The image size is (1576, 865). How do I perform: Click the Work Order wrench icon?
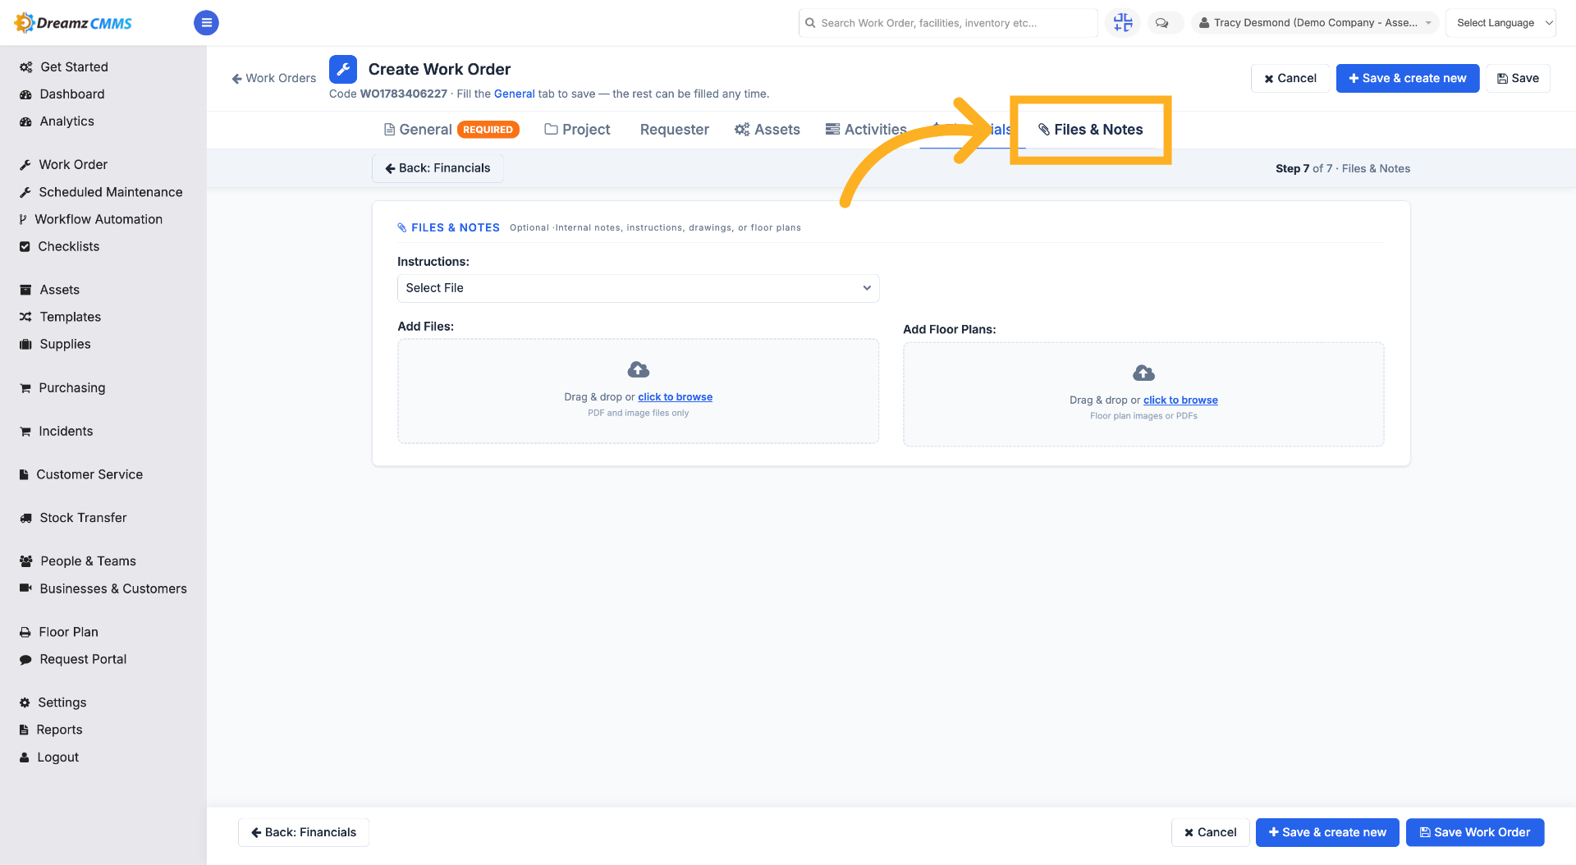25,165
